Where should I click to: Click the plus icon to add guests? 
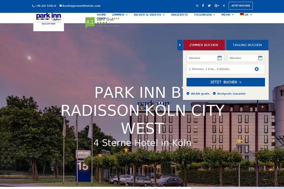[x=257, y=69]
